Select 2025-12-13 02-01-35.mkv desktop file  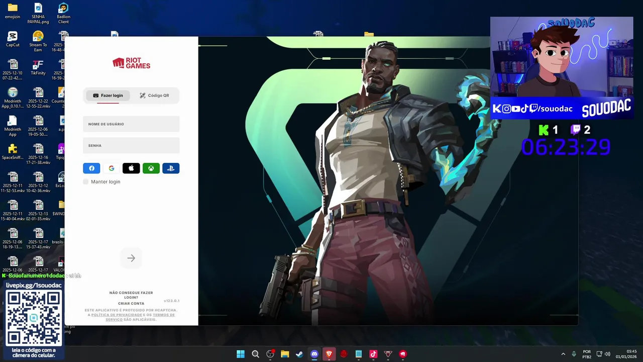(x=38, y=211)
